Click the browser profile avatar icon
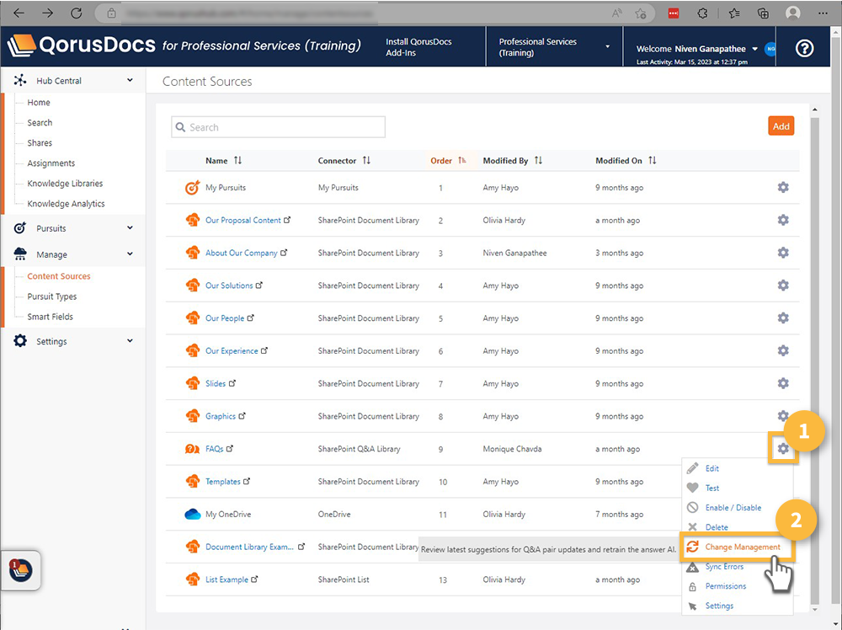Image resolution: width=842 pixels, height=630 pixels. 792,13
